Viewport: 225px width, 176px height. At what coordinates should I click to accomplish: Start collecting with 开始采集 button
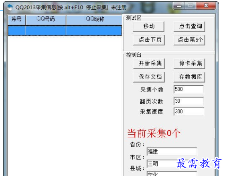149,63
